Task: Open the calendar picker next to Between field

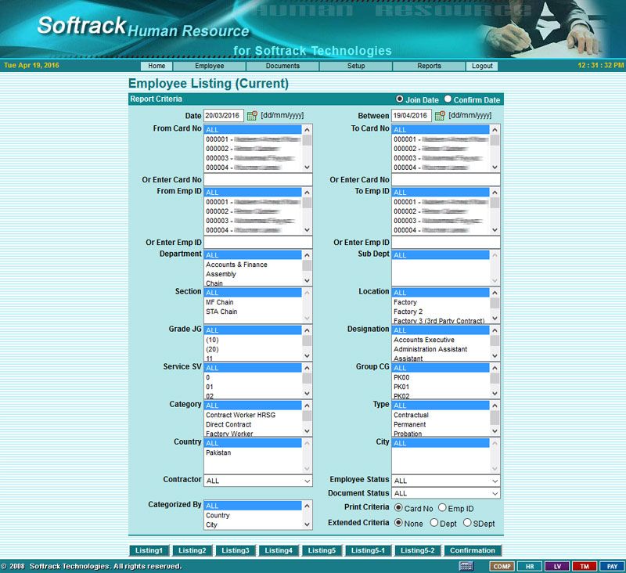Action: 440,116
